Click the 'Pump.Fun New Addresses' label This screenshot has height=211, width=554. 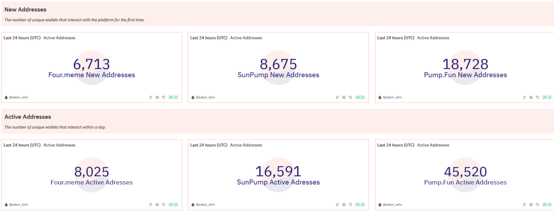tap(465, 75)
